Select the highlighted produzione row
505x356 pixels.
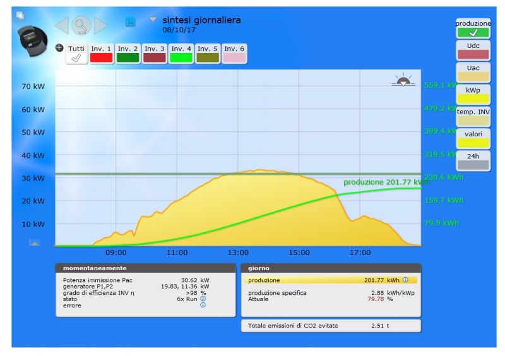pos(331,280)
